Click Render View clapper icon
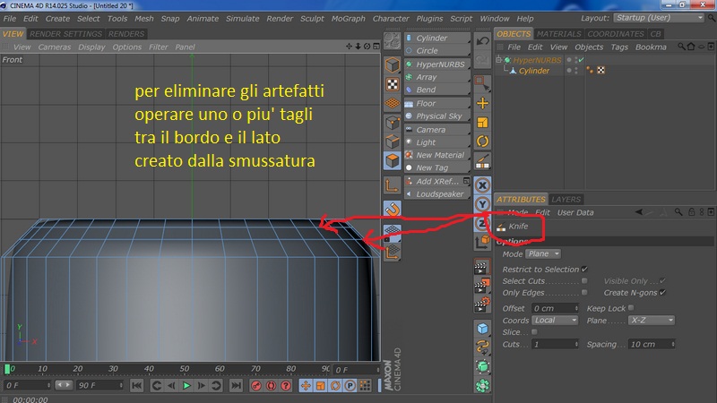 coord(482,267)
